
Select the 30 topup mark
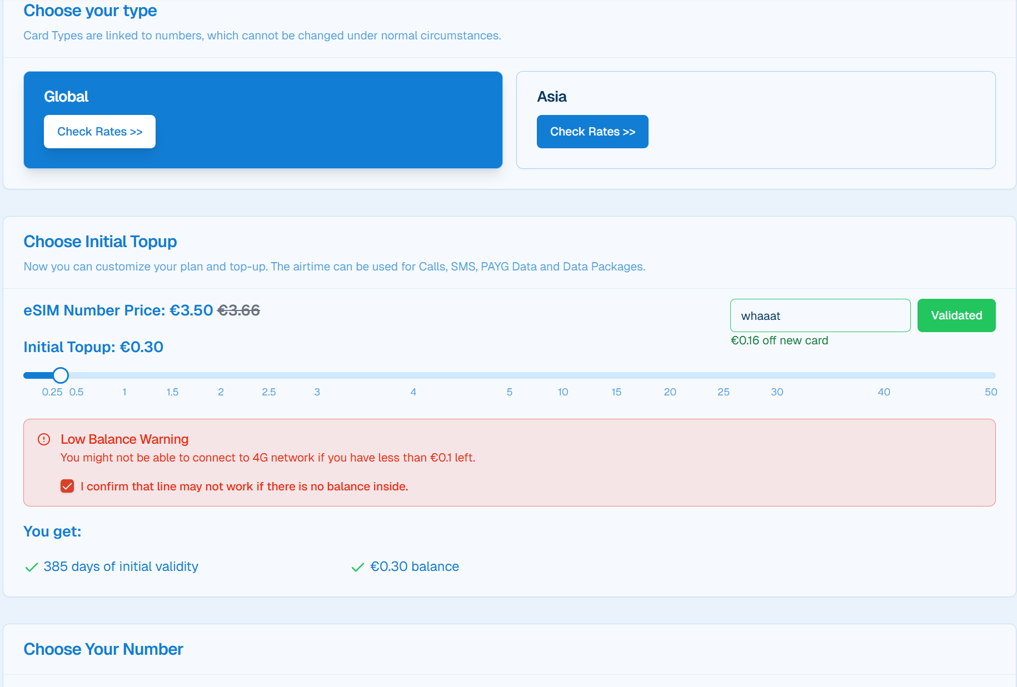777,392
